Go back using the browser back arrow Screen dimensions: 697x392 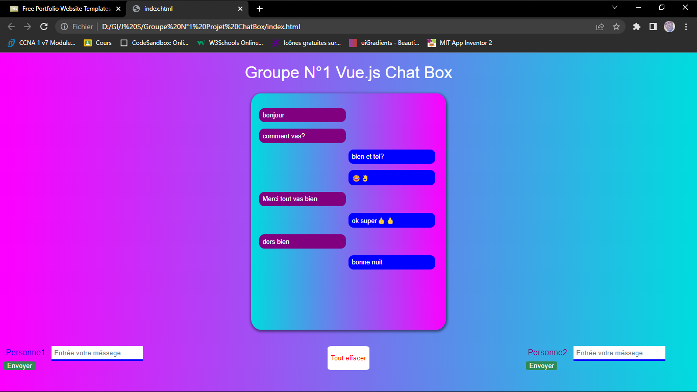[x=11, y=27]
